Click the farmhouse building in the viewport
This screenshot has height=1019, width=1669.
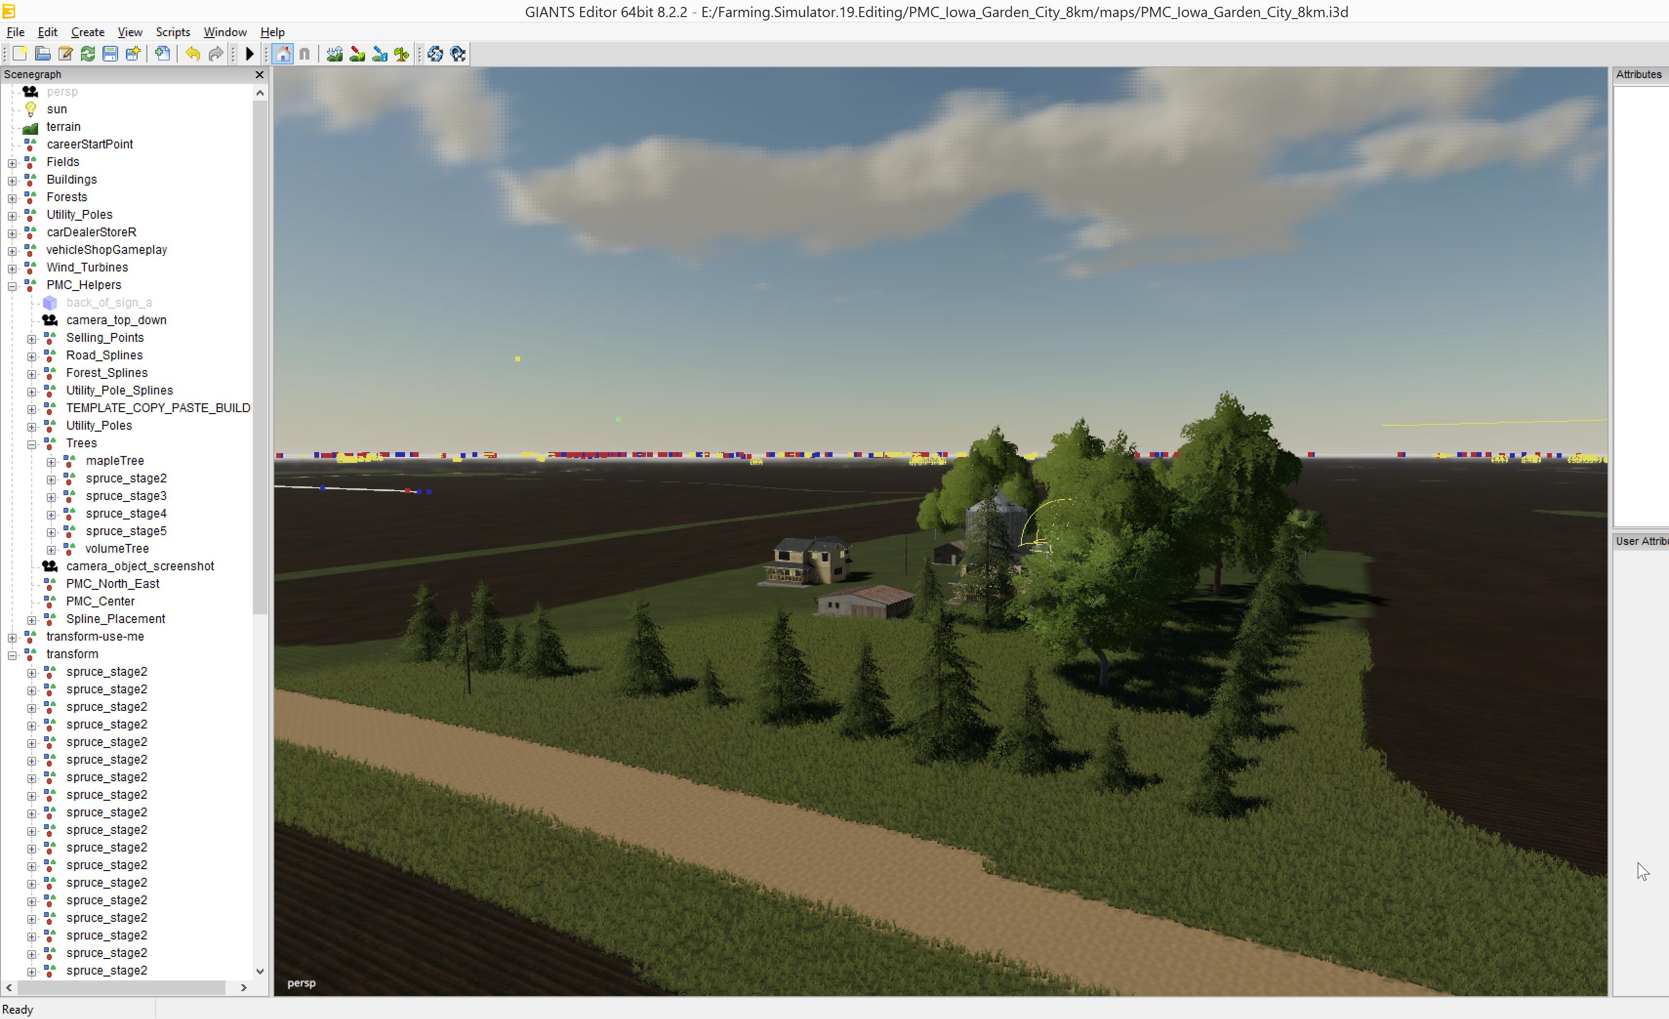tap(807, 561)
